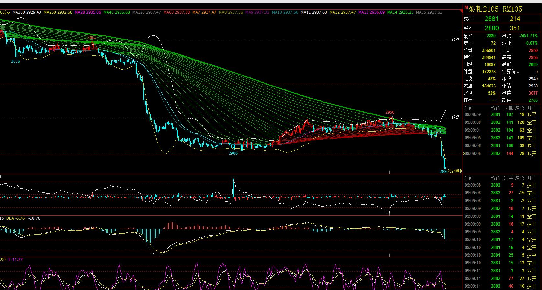Click the 2956 high price label on chart

click(x=390, y=112)
